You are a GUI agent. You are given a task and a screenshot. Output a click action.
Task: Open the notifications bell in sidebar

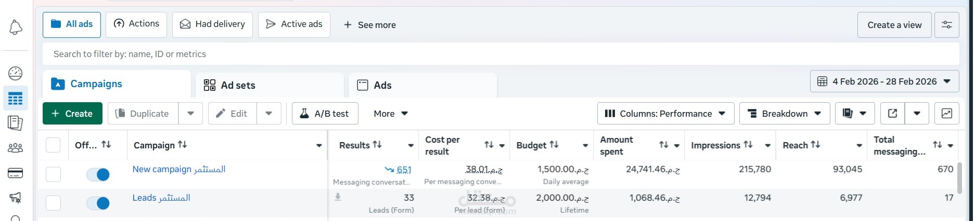[x=16, y=27]
